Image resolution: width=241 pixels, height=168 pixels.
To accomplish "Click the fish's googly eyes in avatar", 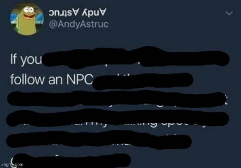I will 29,10.
